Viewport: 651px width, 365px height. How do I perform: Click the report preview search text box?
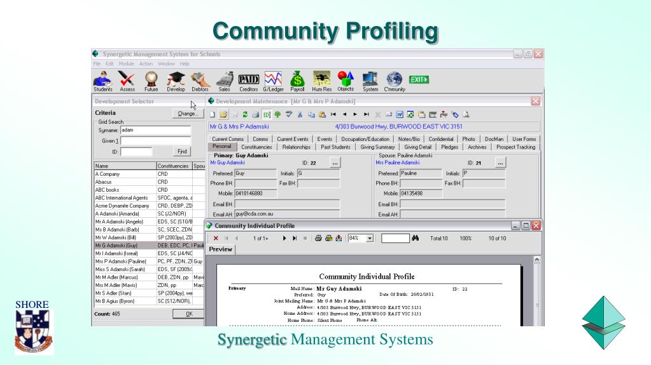point(395,238)
